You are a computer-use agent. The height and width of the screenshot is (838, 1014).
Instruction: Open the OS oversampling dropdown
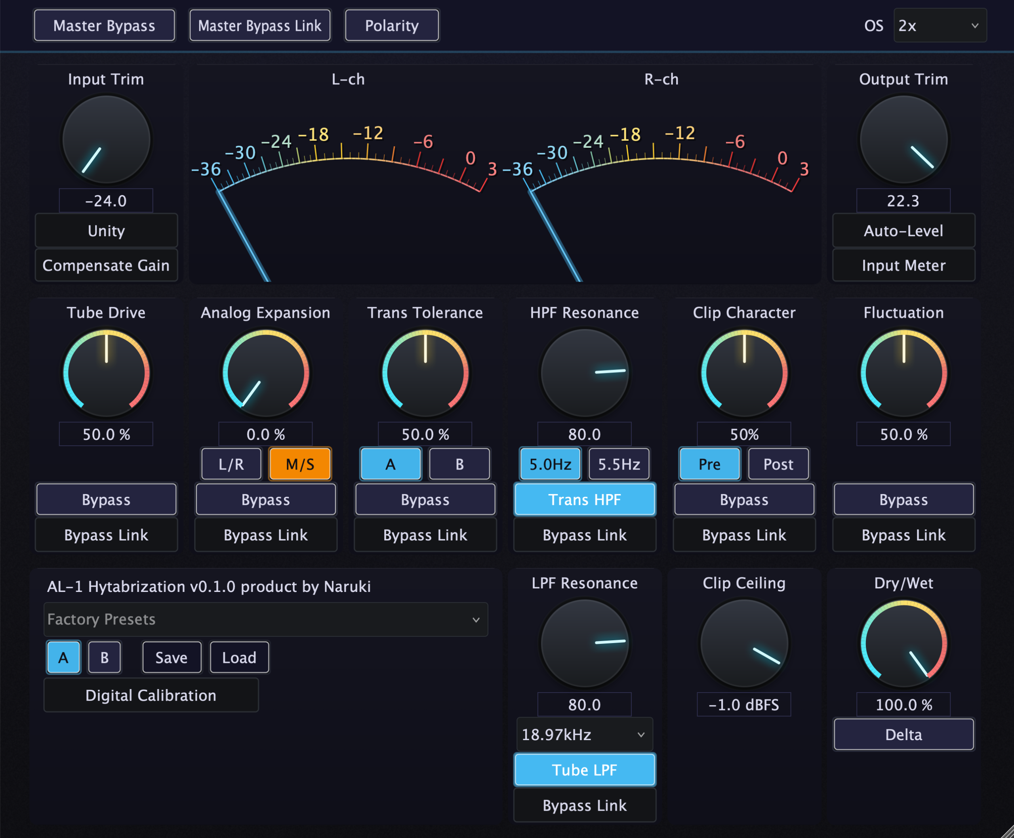coord(939,26)
